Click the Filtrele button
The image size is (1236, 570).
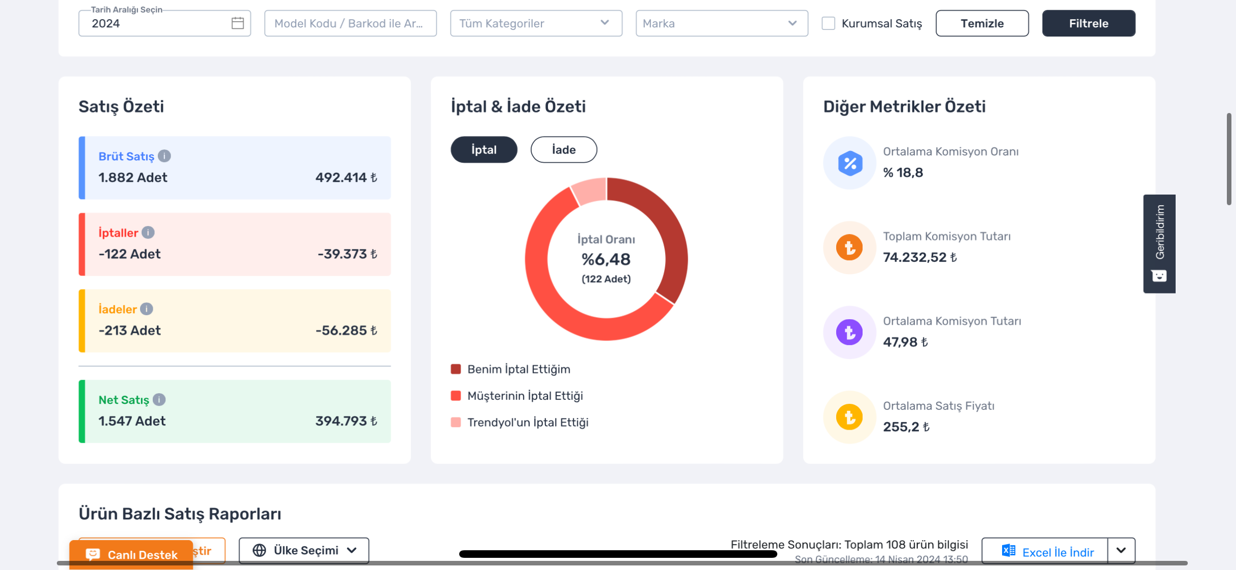point(1089,23)
